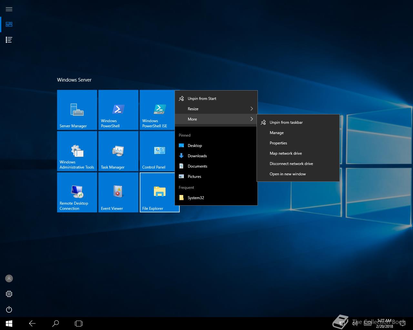413x330 pixels.
Task: Open Settings gear in Start sidebar
Action: [9, 294]
